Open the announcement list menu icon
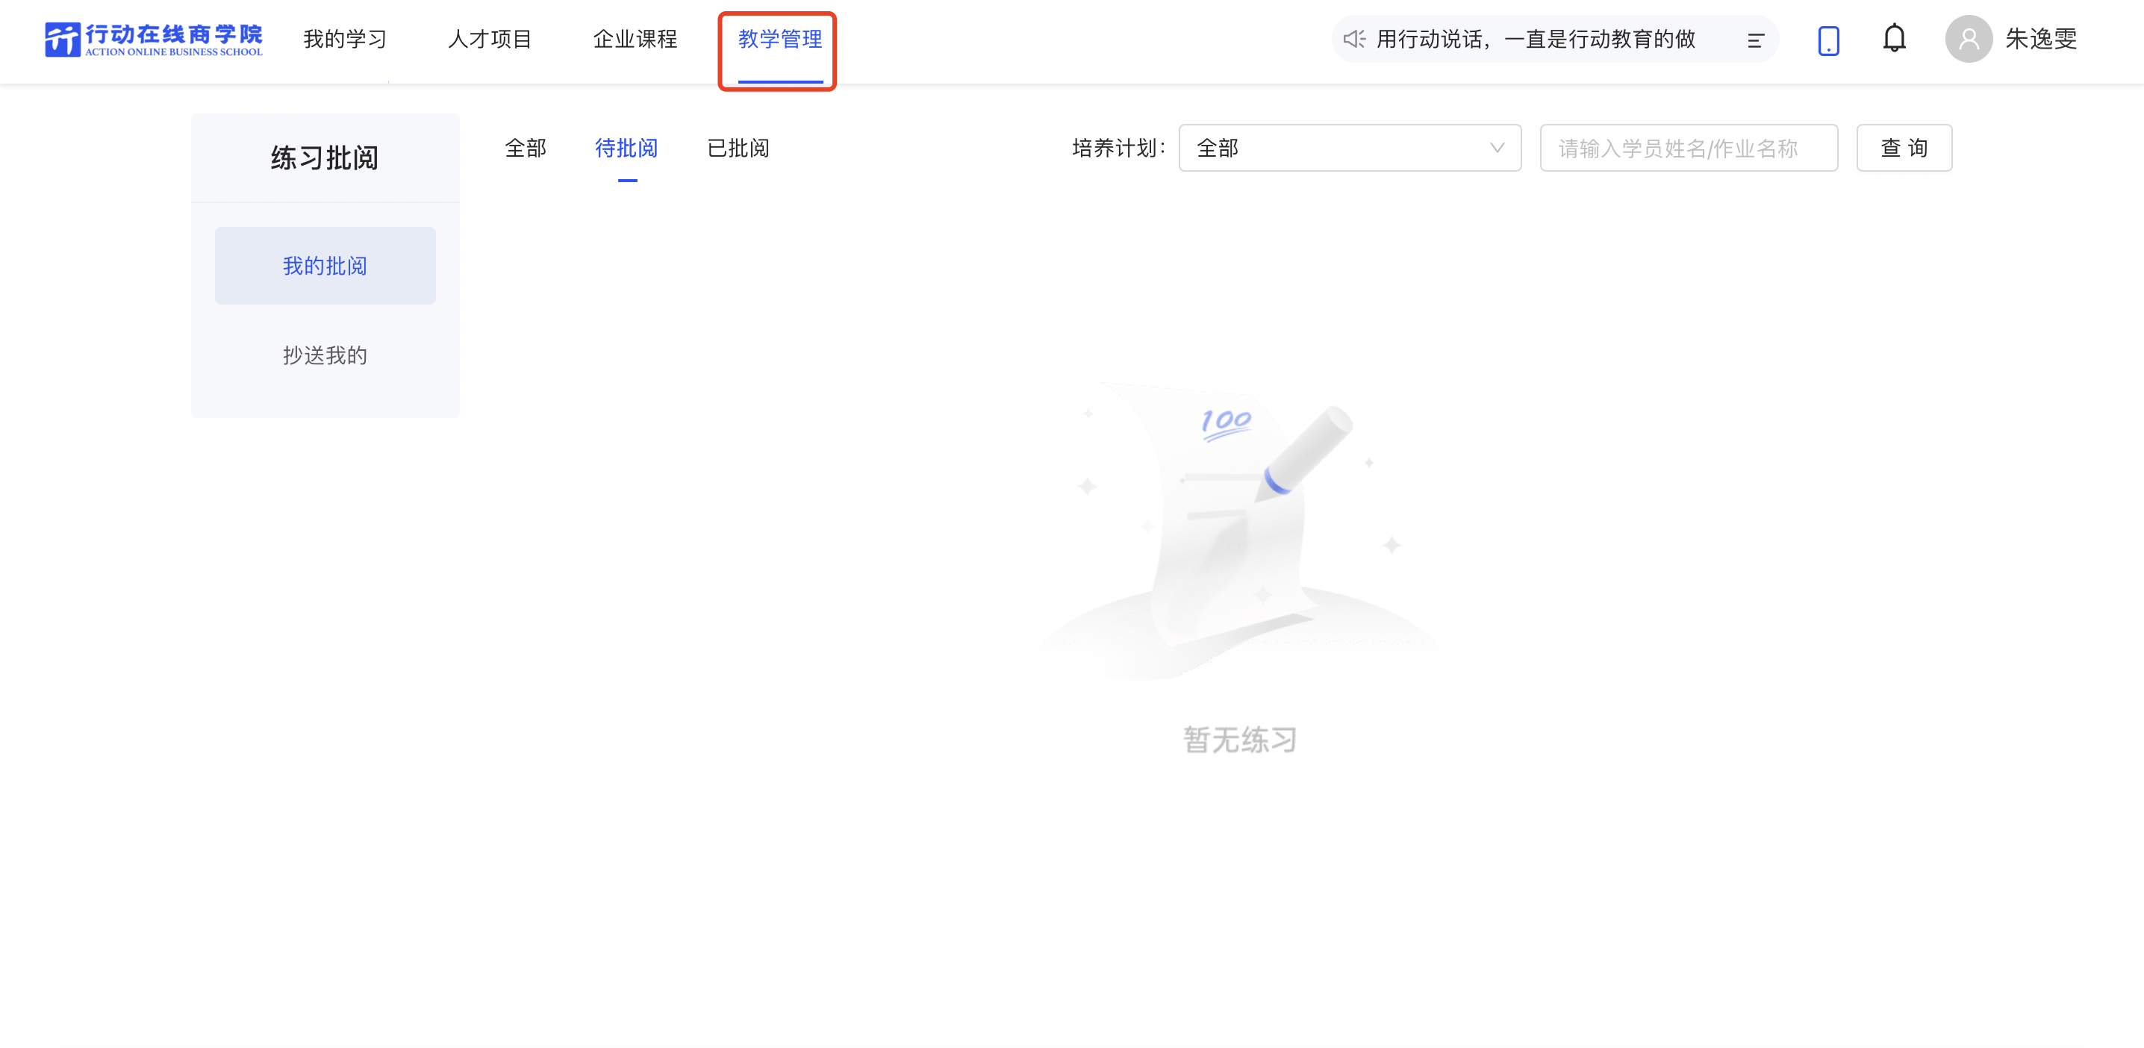Screen dimensions: 2144x1048 pos(1755,40)
